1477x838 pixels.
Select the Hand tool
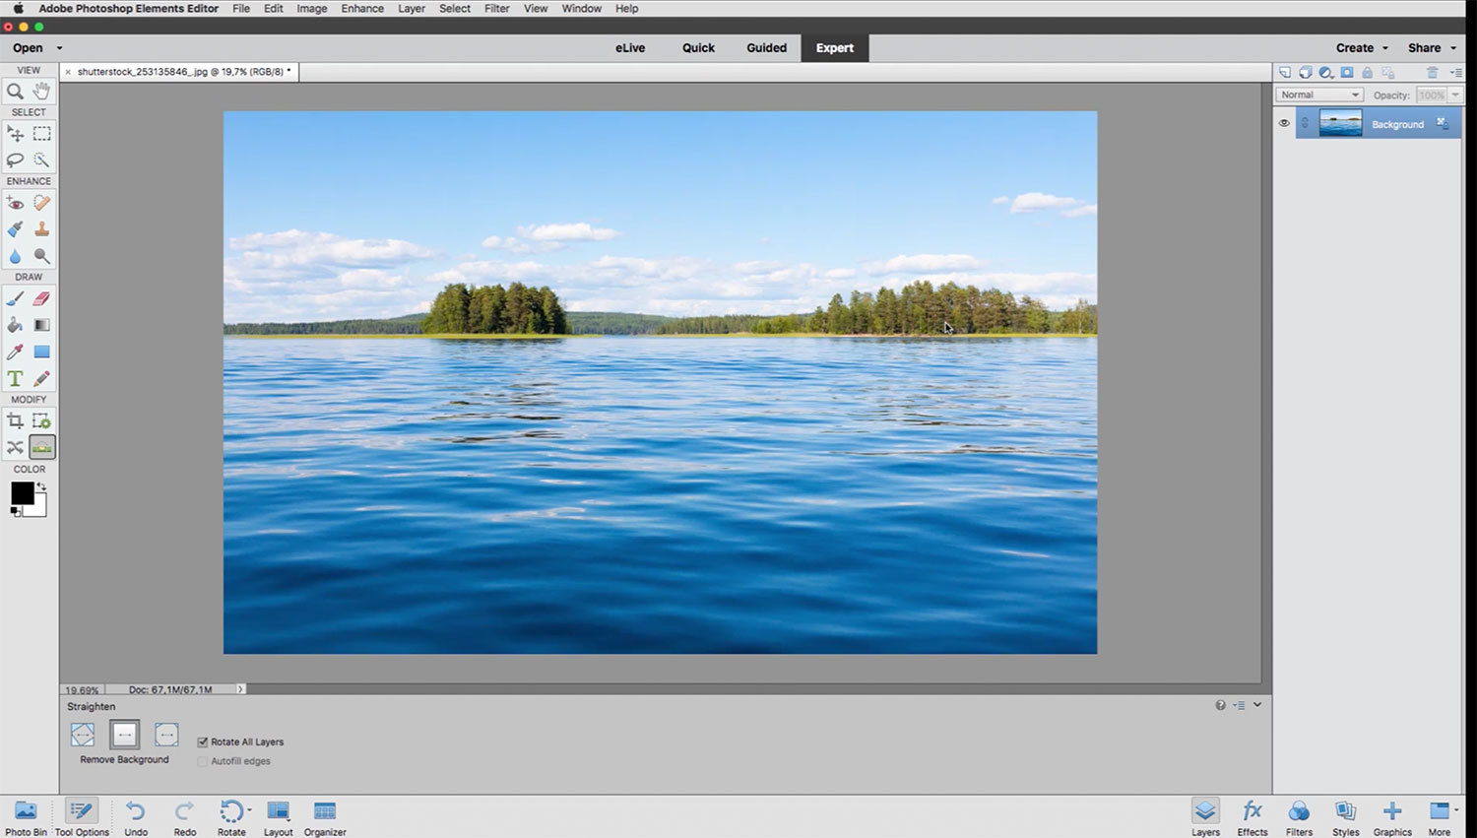click(x=41, y=92)
